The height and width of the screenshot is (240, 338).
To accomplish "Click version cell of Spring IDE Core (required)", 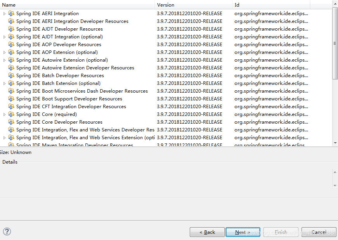I will click(189, 114).
